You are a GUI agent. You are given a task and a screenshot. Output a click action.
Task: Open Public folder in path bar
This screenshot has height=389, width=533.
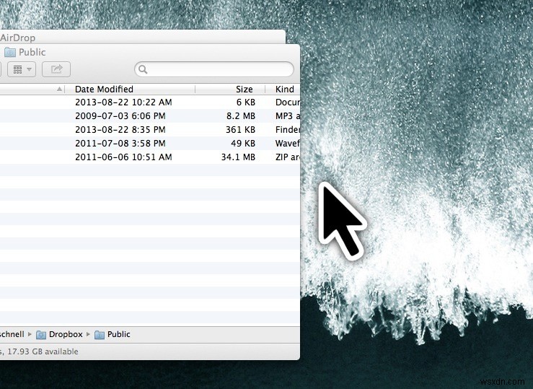click(x=113, y=334)
